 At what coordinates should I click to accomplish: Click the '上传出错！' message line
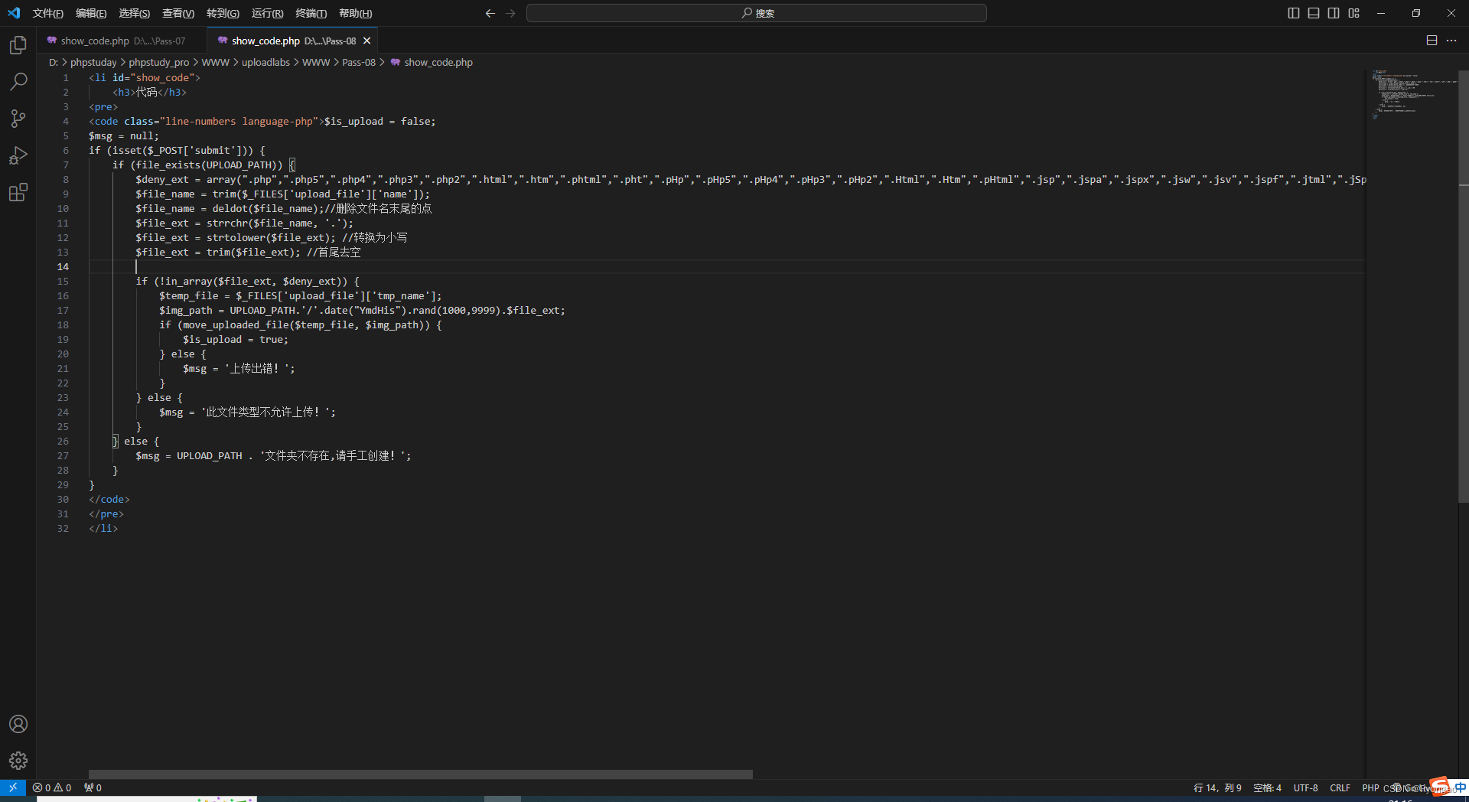239,368
